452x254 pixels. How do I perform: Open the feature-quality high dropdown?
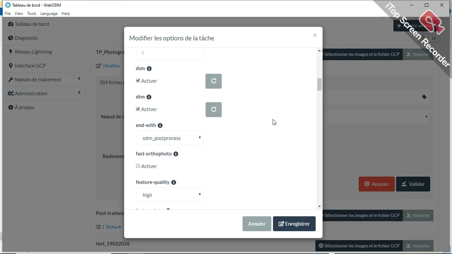click(169, 195)
